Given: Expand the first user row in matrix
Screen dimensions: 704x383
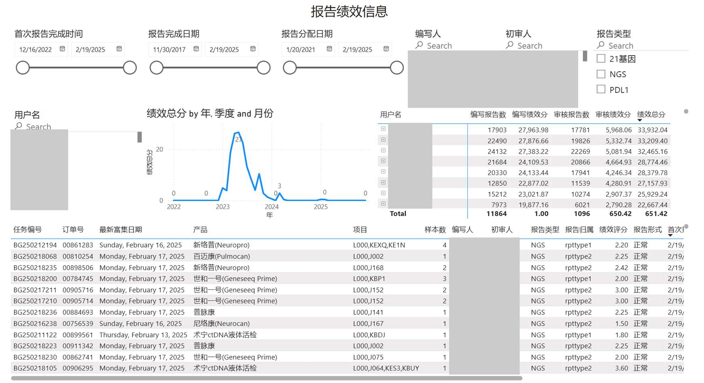Looking at the screenshot, I should 383,129.
